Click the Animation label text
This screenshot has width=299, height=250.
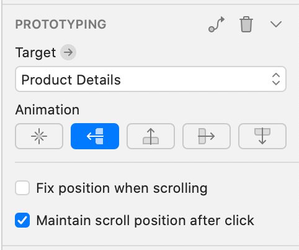(47, 109)
